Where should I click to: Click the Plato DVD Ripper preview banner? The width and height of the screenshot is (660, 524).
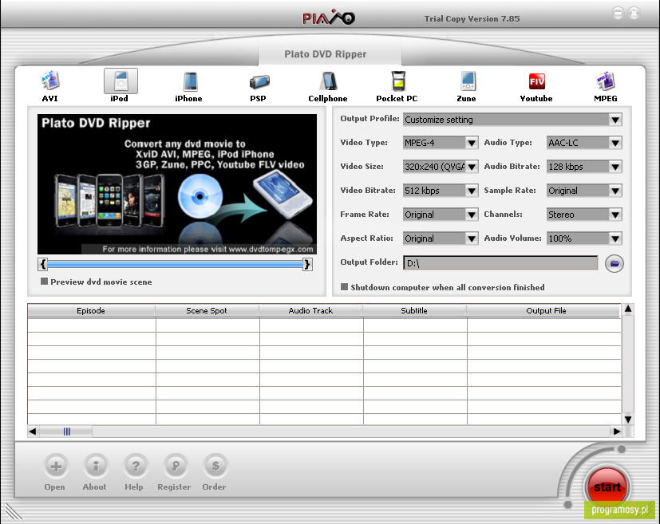tap(177, 184)
